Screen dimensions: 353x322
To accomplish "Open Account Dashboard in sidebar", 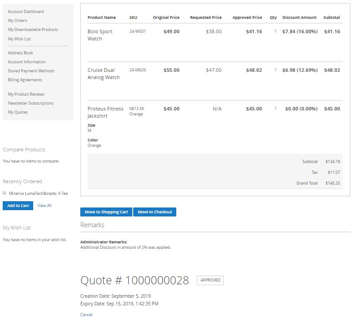I will click(26, 12).
